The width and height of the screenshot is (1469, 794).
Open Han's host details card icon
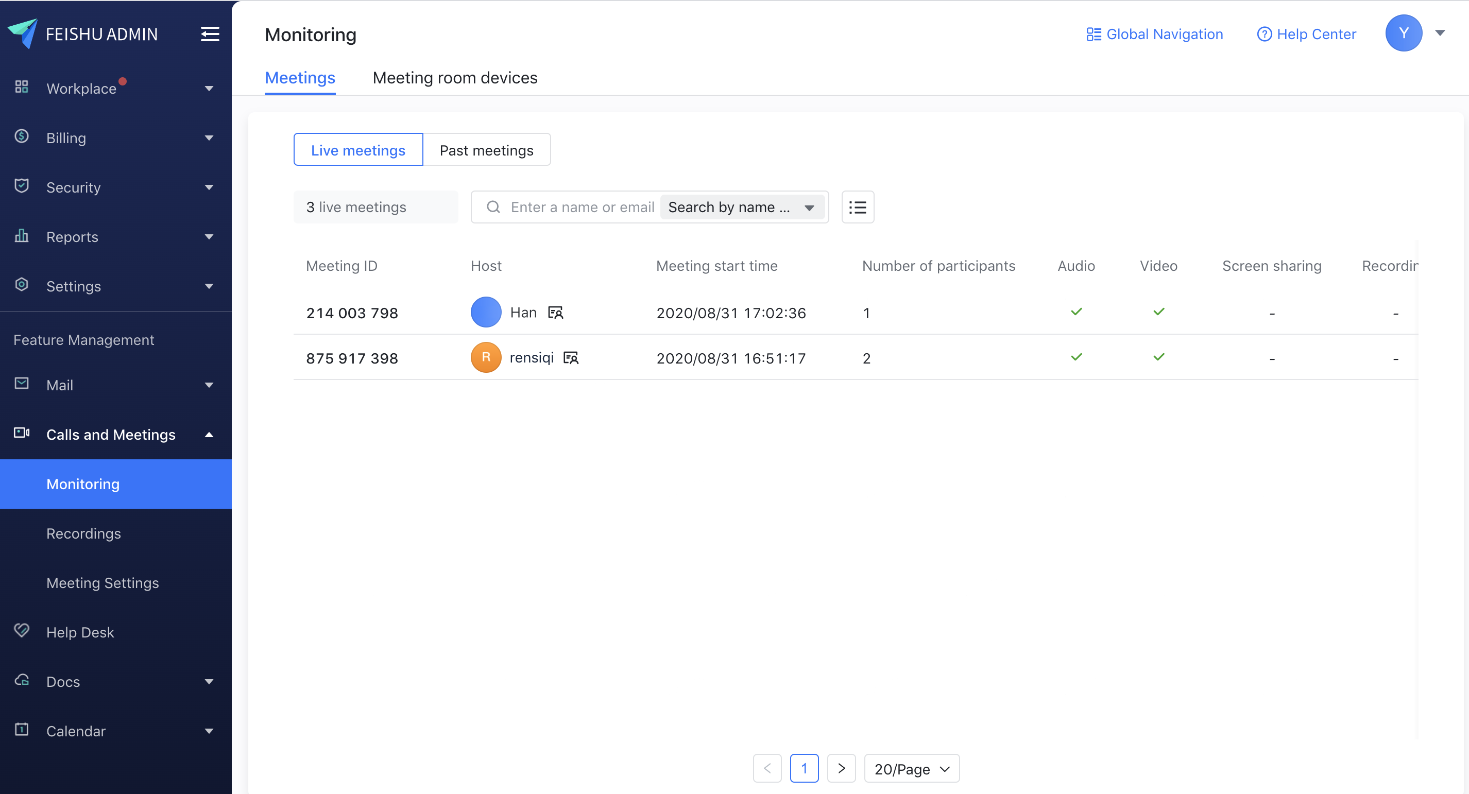tap(555, 313)
